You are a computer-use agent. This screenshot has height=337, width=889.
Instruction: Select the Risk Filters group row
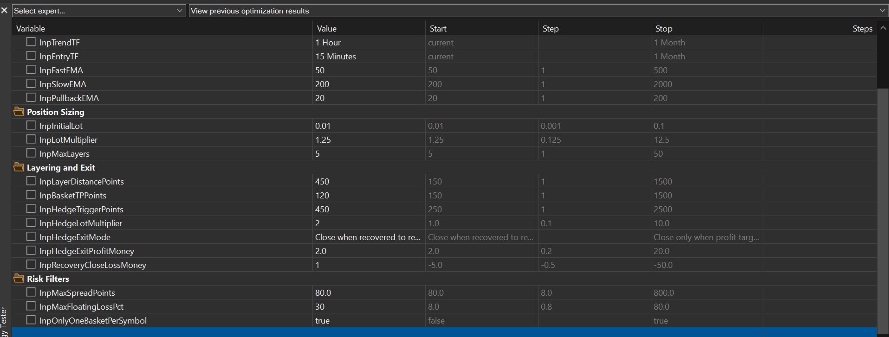pos(444,279)
